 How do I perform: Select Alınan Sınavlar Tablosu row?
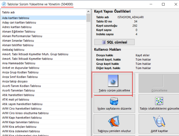click(x=43, y=41)
